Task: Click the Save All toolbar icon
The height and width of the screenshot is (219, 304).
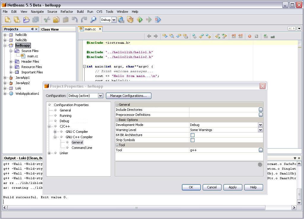Action: tap(36, 20)
